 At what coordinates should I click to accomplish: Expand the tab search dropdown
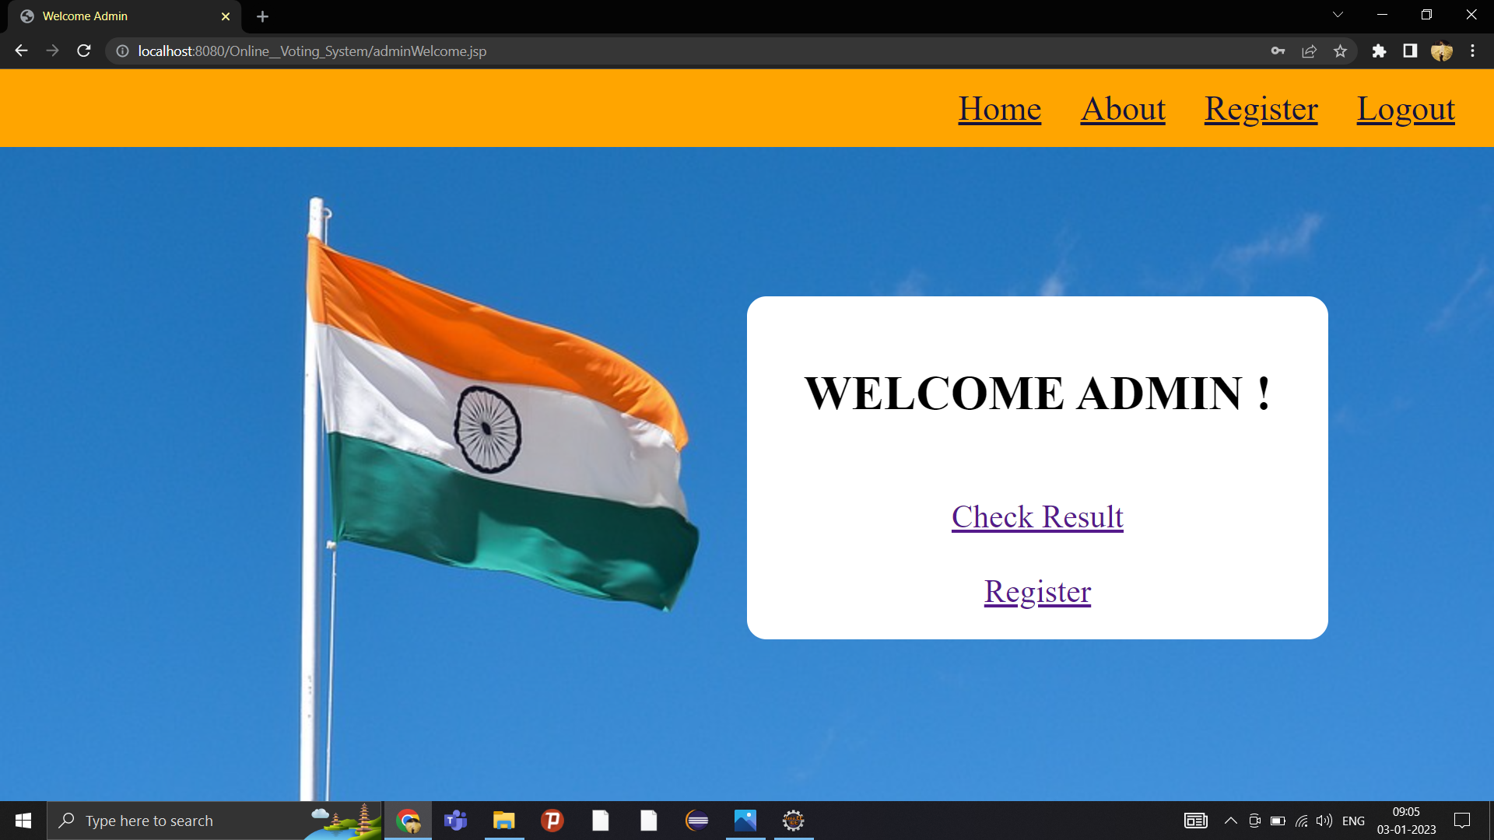(x=1338, y=15)
